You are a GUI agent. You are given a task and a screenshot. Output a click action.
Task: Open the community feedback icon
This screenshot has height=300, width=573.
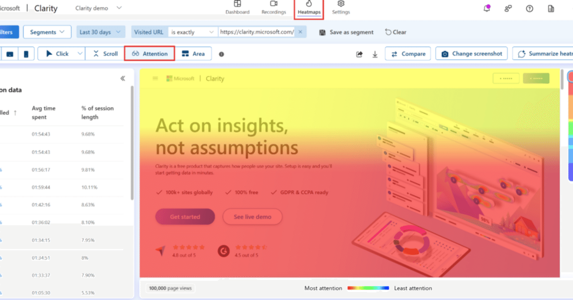click(x=508, y=9)
